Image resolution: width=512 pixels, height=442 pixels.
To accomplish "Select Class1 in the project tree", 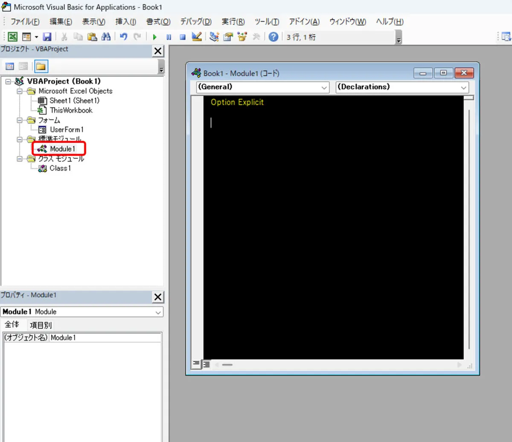I will click(60, 168).
